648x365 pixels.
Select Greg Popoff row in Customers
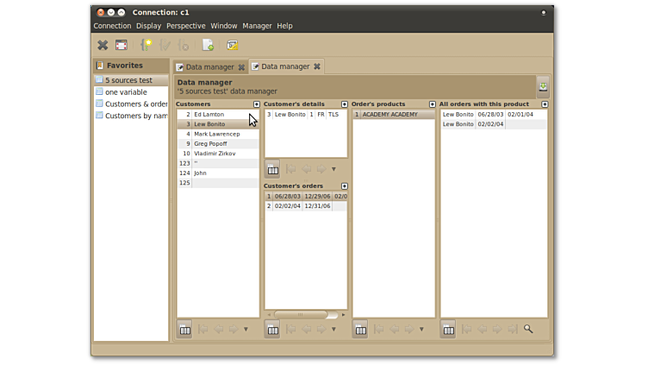point(210,144)
